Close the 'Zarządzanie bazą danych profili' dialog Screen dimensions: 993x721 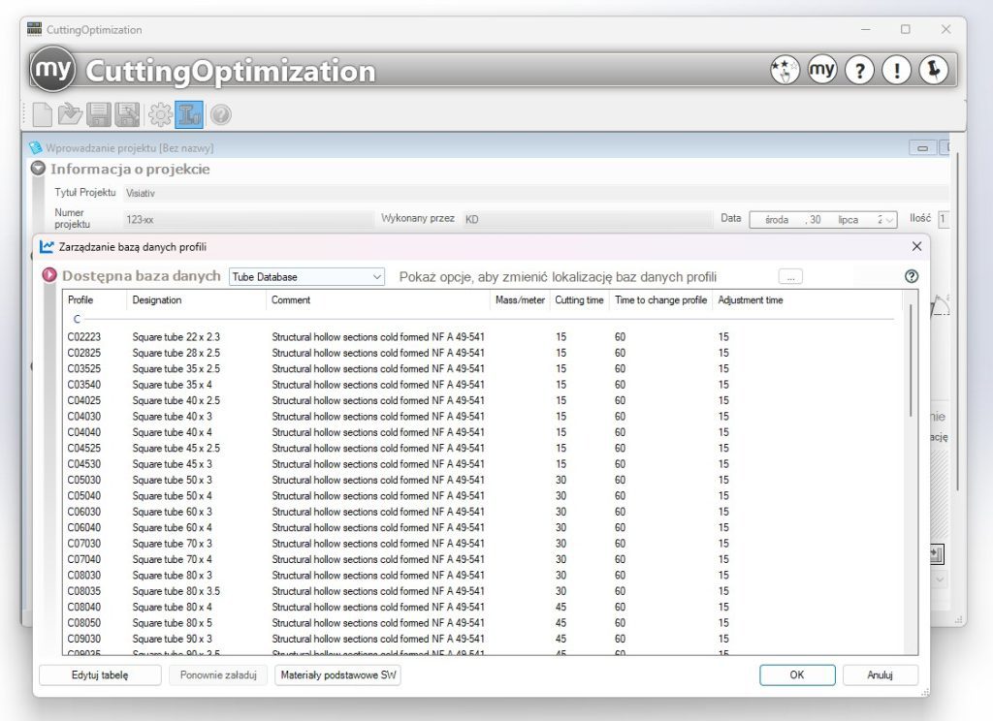(x=916, y=246)
